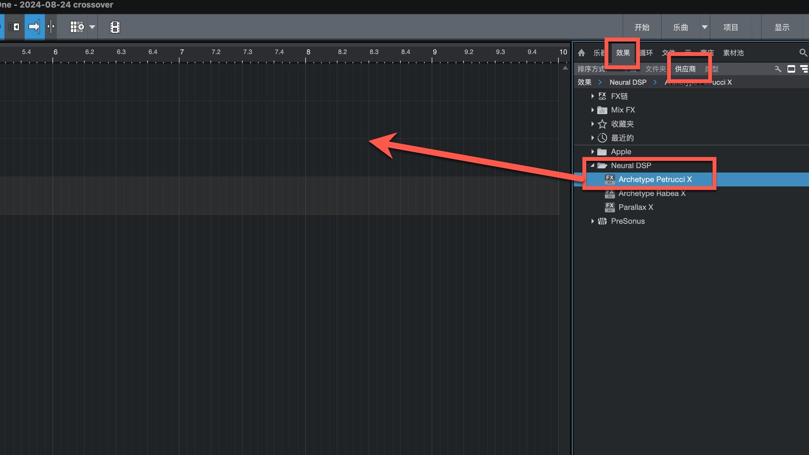This screenshot has width=809, height=455.
Task: Open the video player filmstrip icon
Action: pos(115,27)
